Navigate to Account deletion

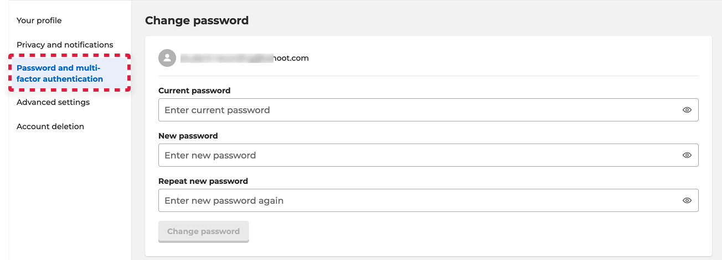50,126
